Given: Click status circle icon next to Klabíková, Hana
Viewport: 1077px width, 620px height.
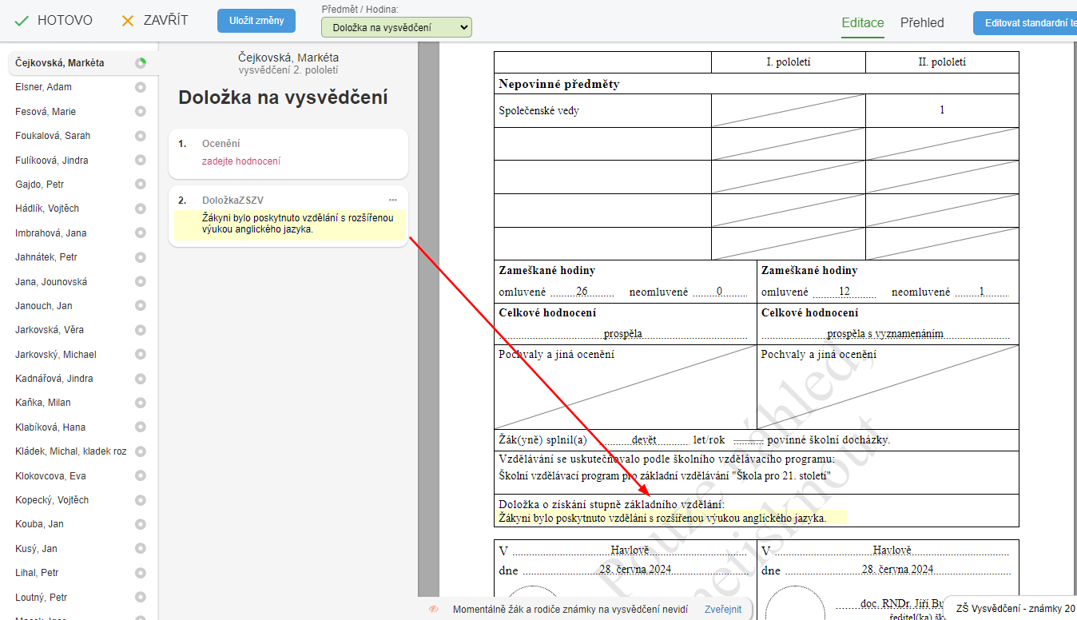Looking at the screenshot, I should [x=141, y=427].
